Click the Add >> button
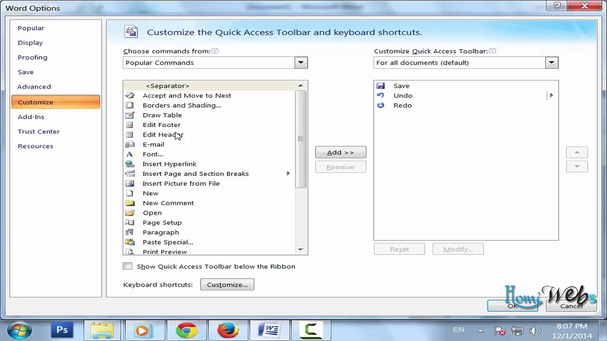607x341 pixels. tap(340, 152)
